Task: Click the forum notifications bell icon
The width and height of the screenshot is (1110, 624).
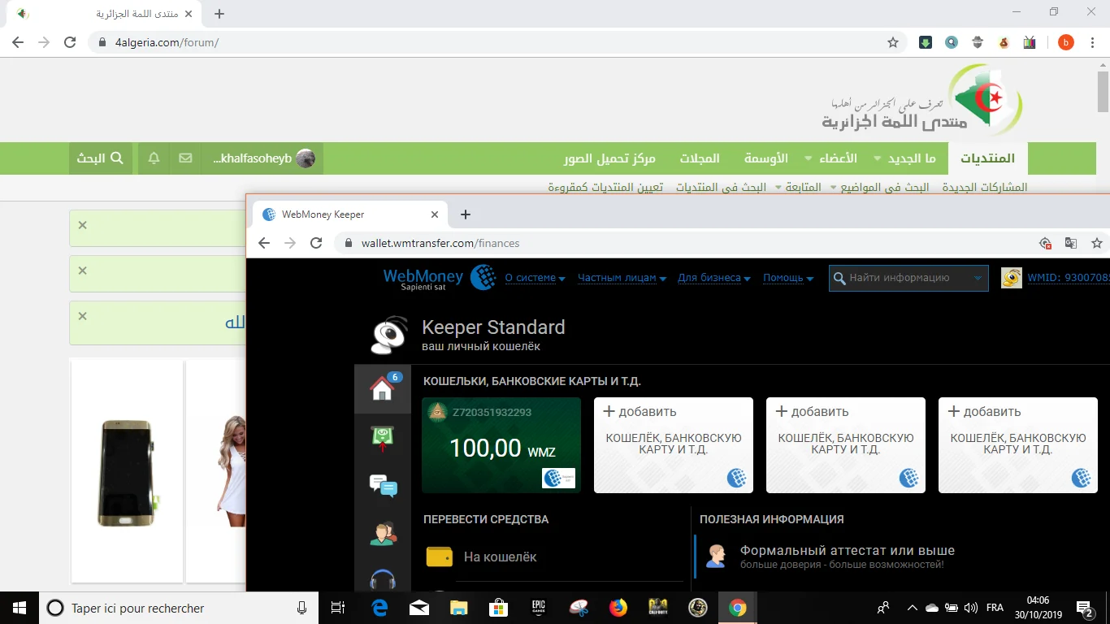Action: 154,158
